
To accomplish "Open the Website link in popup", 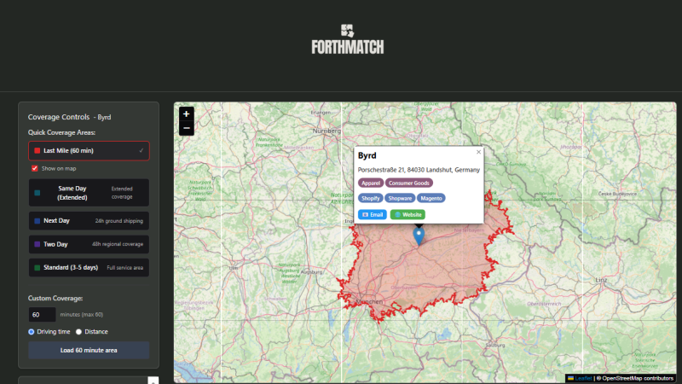I will pos(407,215).
